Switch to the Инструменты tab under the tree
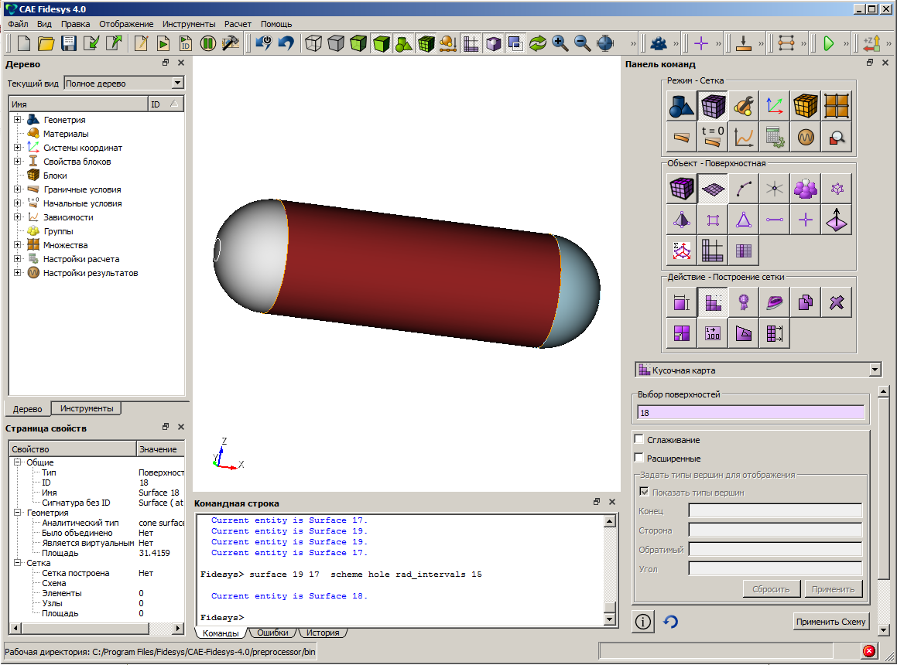 click(87, 408)
